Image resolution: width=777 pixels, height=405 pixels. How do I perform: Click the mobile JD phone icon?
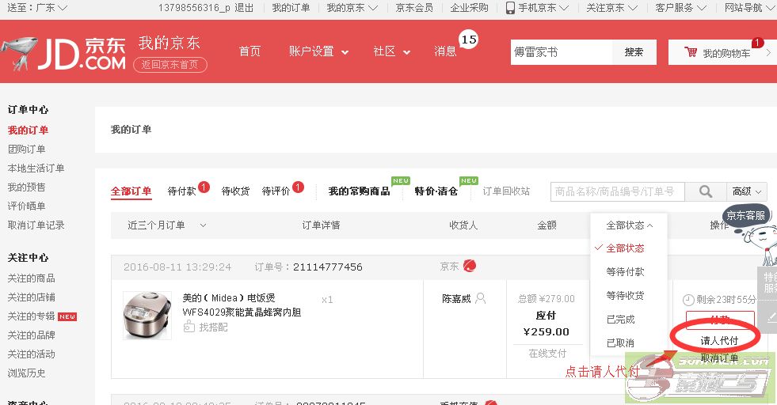(510, 8)
